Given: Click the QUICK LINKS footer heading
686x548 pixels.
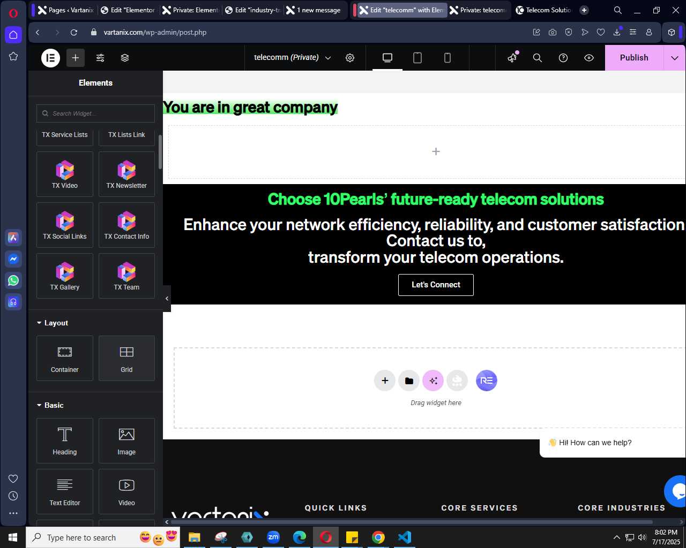Looking at the screenshot, I should pyautogui.click(x=335, y=508).
